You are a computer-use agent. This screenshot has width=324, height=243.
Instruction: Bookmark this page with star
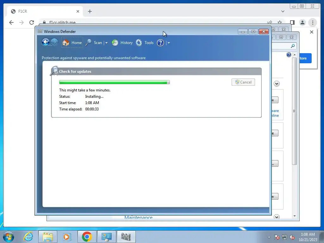280,22
